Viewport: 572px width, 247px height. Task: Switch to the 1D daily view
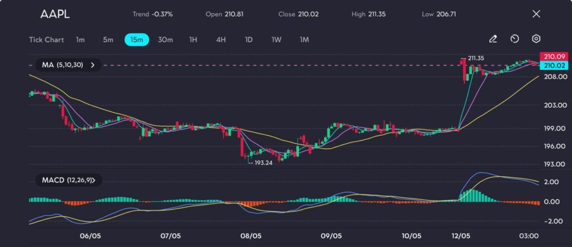point(249,40)
